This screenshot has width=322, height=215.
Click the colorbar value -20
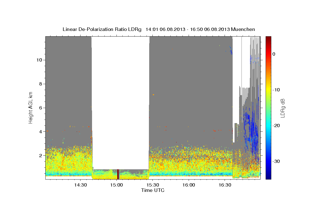276,126
